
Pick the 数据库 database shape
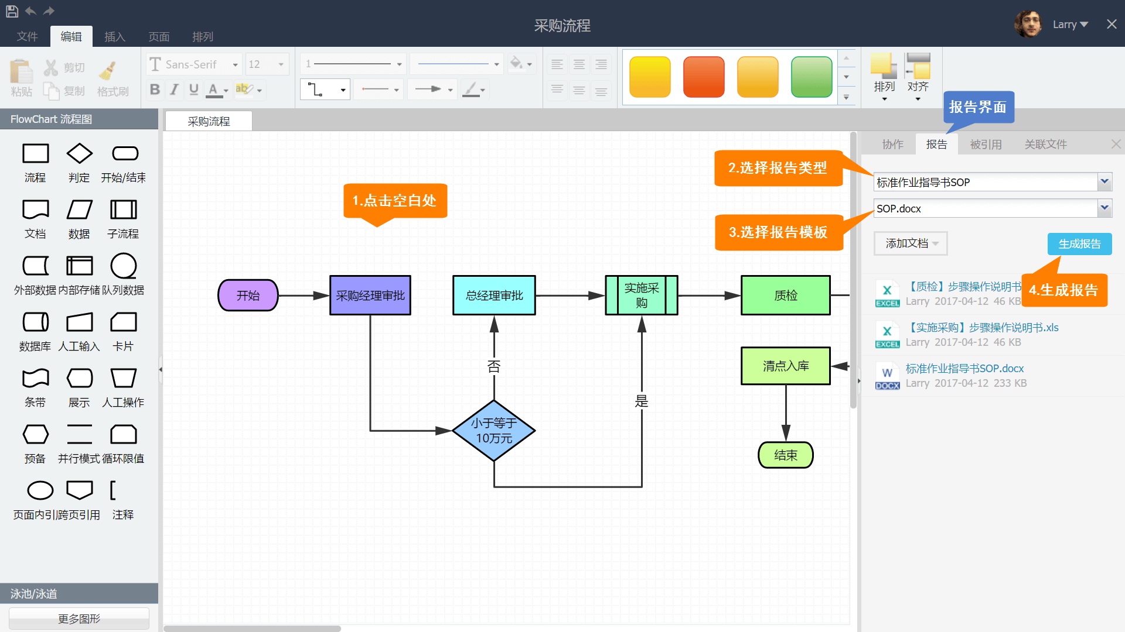tap(35, 322)
